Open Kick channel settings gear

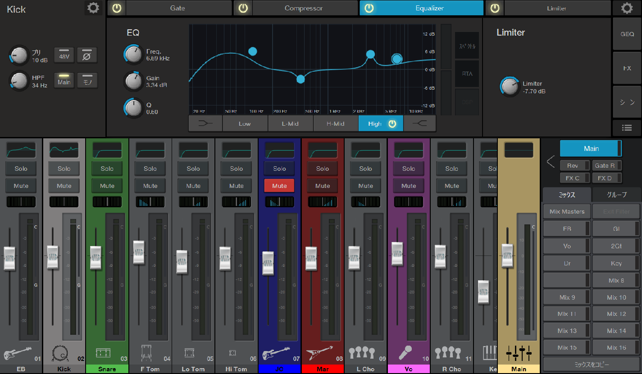click(93, 8)
